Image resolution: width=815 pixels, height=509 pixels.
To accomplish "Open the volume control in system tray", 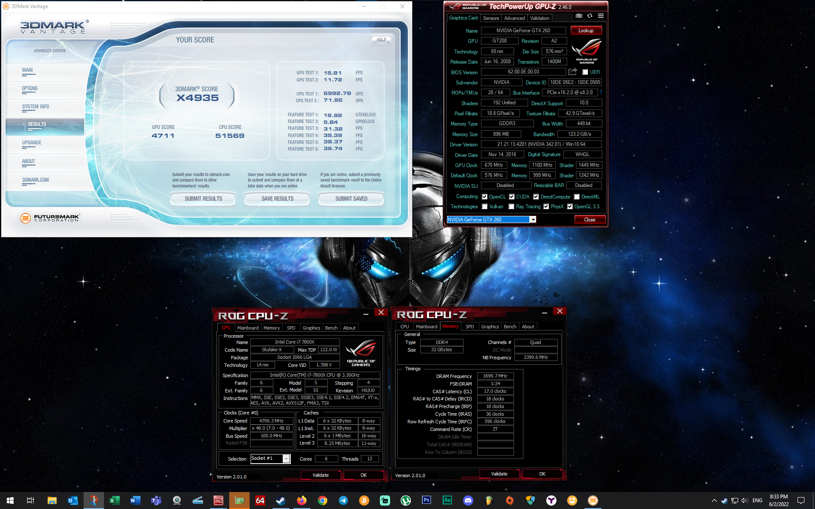I will click(745, 501).
